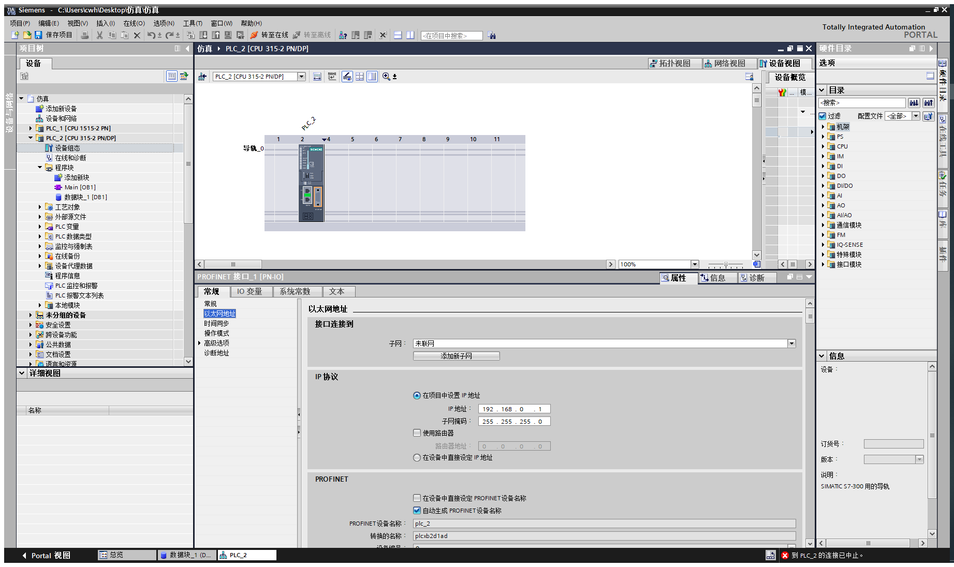This screenshot has width=954, height=567.
Task: Adjust the device view zoom slider
Action: coord(726,265)
